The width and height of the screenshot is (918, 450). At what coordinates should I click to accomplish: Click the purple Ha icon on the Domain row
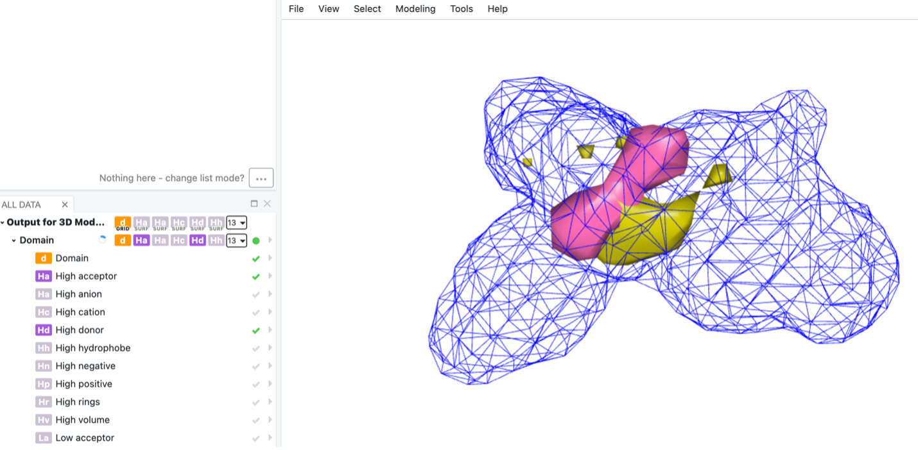[141, 240]
